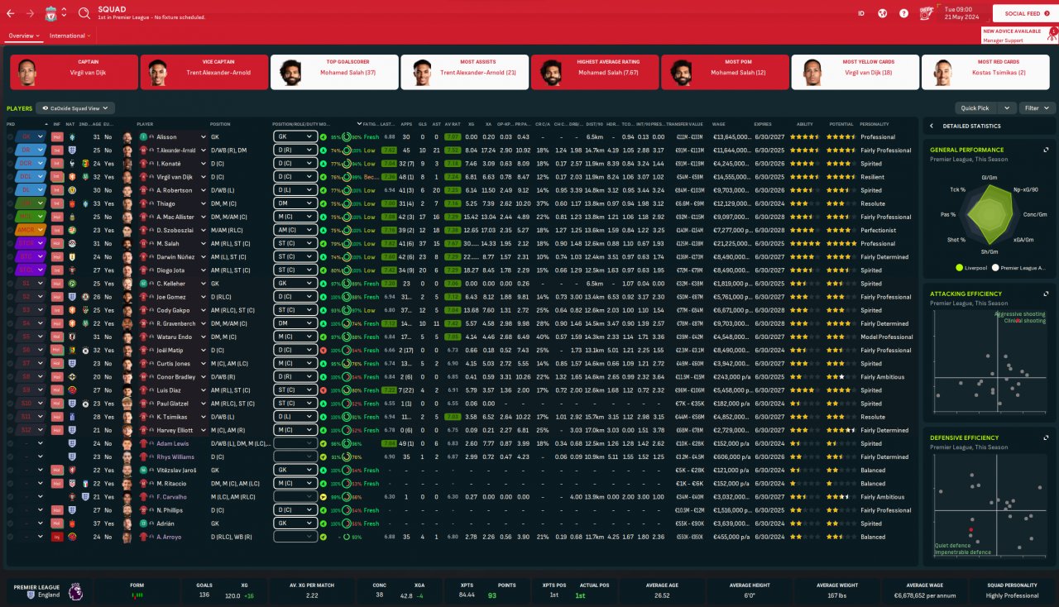Screen dimensions: 1059x607
Task: Open the Most Red Cards card
Action: tap(985, 72)
